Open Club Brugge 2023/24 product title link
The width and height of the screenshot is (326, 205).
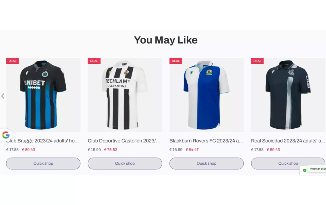click(43, 141)
